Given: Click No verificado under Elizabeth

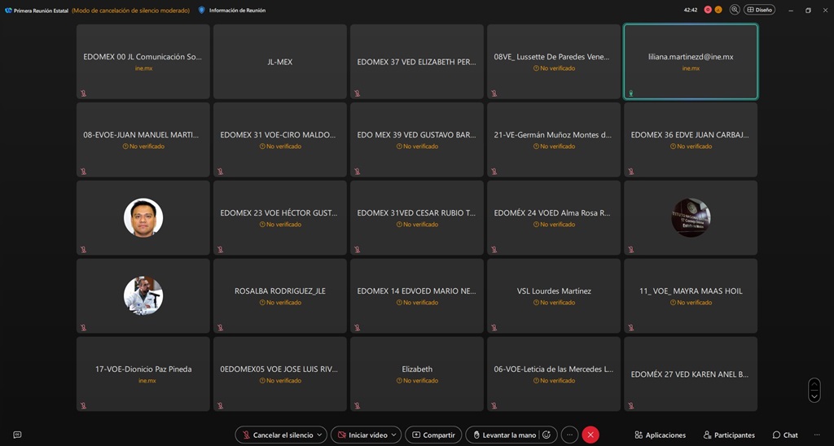Looking at the screenshot, I should pyautogui.click(x=417, y=381).
